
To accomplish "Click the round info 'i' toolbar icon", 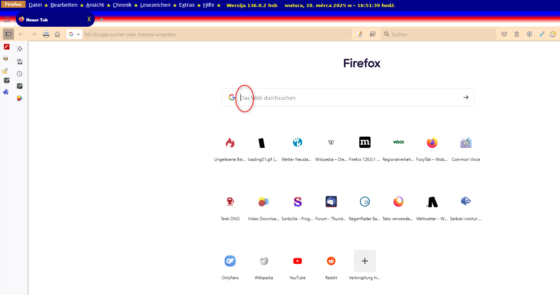I will 529,34.
